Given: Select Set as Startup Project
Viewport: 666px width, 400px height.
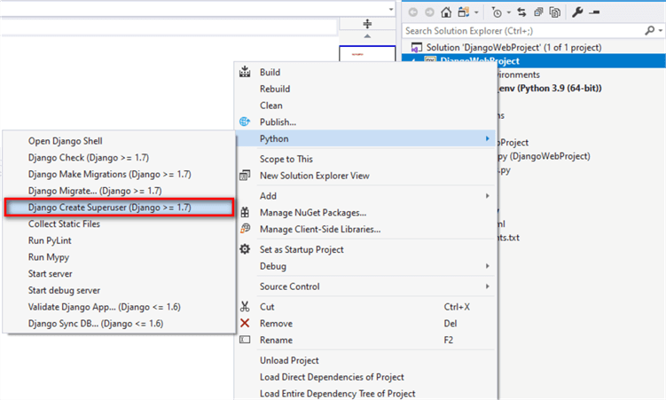Looking at the screenshot, I should point(302,249).
